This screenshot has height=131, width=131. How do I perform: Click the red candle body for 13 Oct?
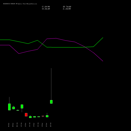26,114
